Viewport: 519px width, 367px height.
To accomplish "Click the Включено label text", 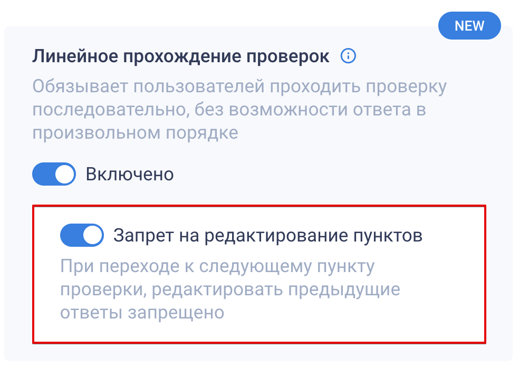I will coord(130,174).
